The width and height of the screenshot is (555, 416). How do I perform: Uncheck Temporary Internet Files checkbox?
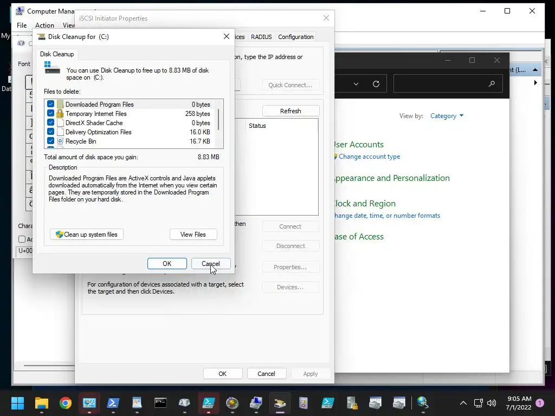[50, 114]
